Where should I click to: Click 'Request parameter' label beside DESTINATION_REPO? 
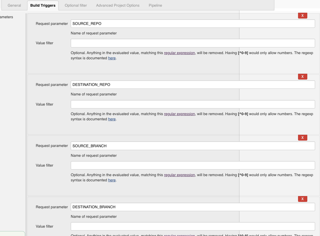click(52, 85)
